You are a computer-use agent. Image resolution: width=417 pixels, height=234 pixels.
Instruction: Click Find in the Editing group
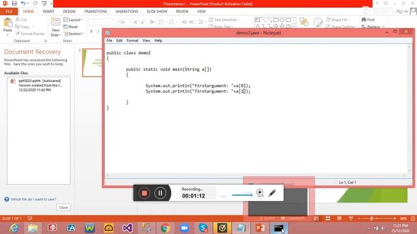(368, 20)
